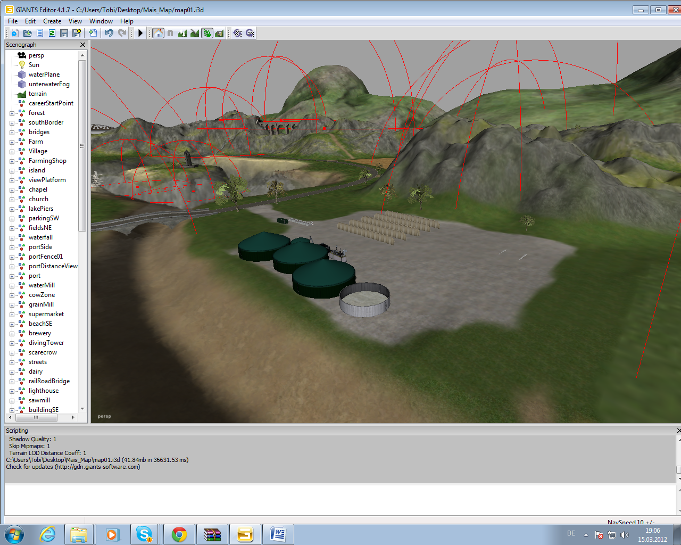681x545 pixels.
Task: Open Internet Explorer from taskbar
Action: pyautogui.click(x=48, y=534)
